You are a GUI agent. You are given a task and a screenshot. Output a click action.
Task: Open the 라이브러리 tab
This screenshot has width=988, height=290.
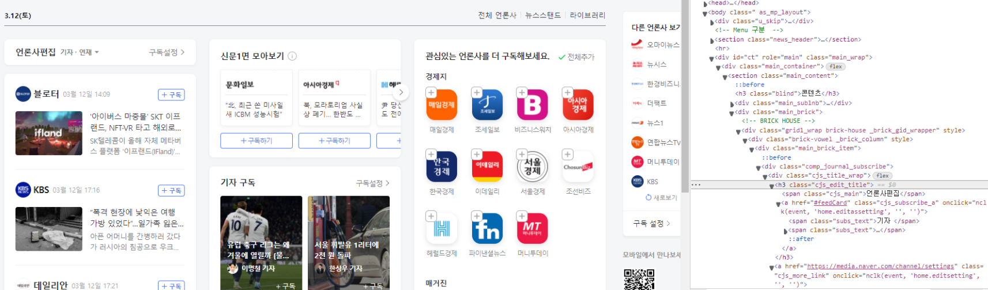pos(587,16)
